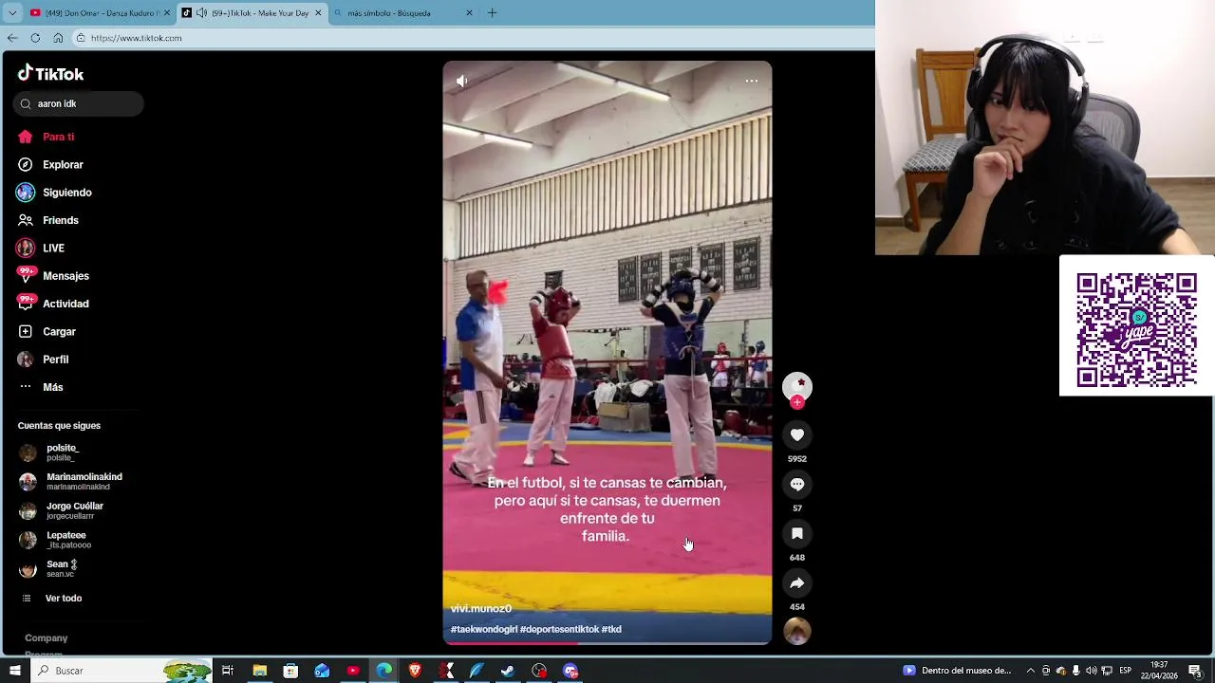Viewport: 1215px width, 683px height.
Task: Click the #tkd hashtag
Action: [611, 630]
